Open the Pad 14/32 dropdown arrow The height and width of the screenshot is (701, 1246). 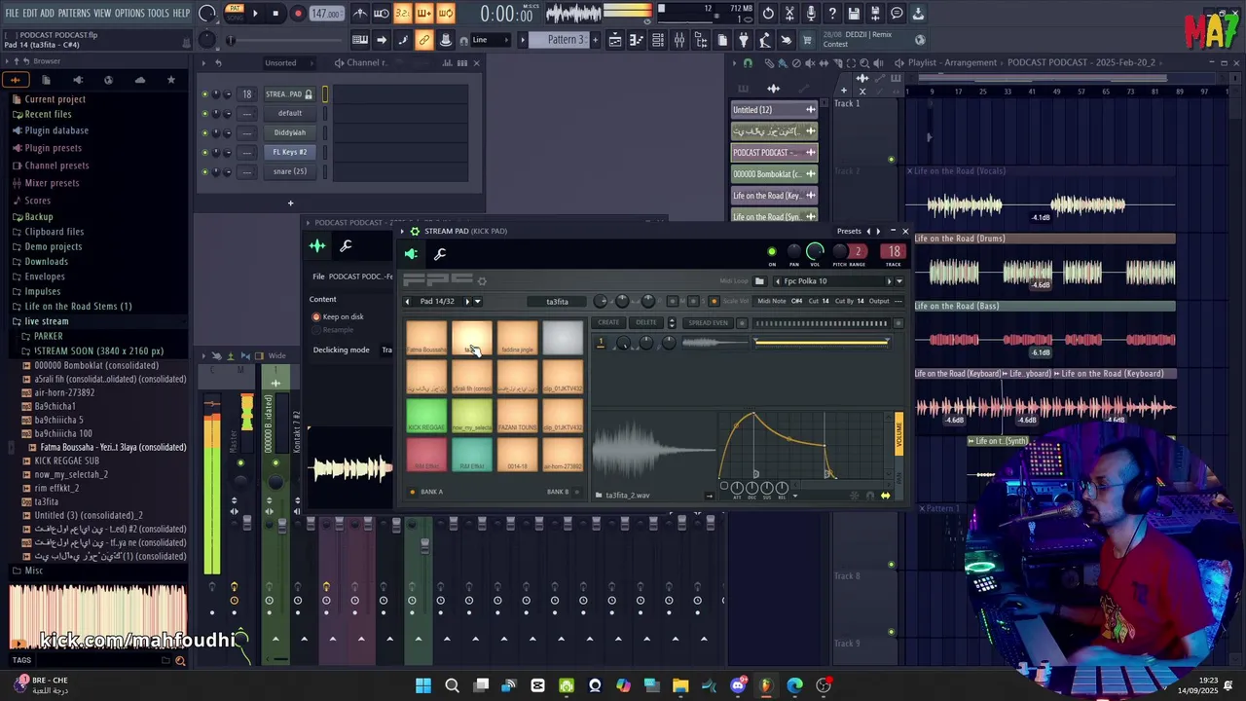point(477,302)
